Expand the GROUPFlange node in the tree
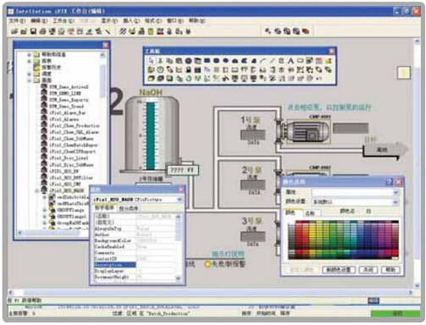 (44, 210)
